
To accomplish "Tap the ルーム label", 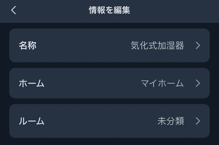I will tap(31, 121).
